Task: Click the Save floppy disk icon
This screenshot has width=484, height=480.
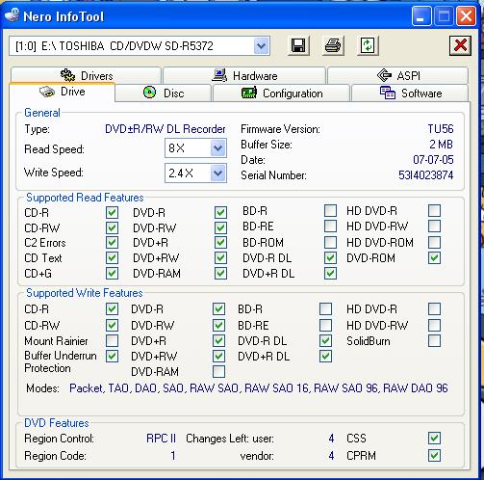Action: 298,45
